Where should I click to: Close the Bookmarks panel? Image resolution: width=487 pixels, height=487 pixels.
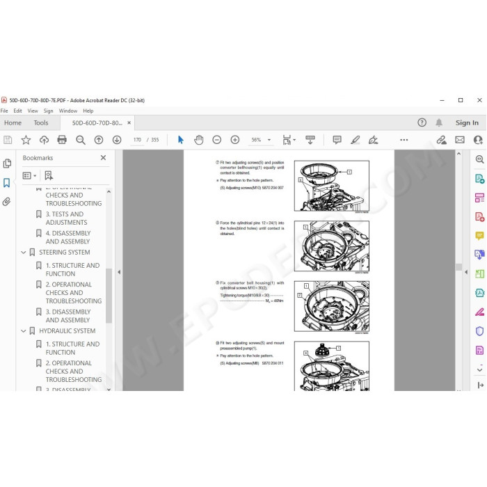tap(103, 158)
